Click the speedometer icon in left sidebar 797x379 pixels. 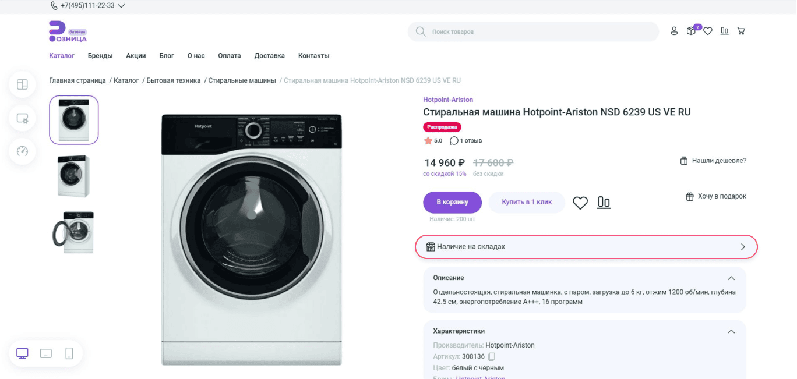(x=22, y=151)
